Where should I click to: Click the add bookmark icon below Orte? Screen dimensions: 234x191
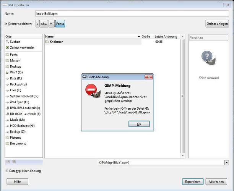(8, 162)
